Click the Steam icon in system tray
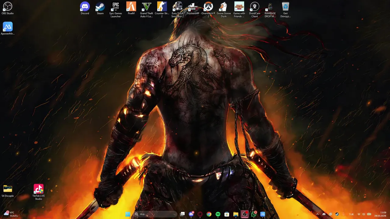The width and height of the screenshot is (390, 219). click(337, 214)
